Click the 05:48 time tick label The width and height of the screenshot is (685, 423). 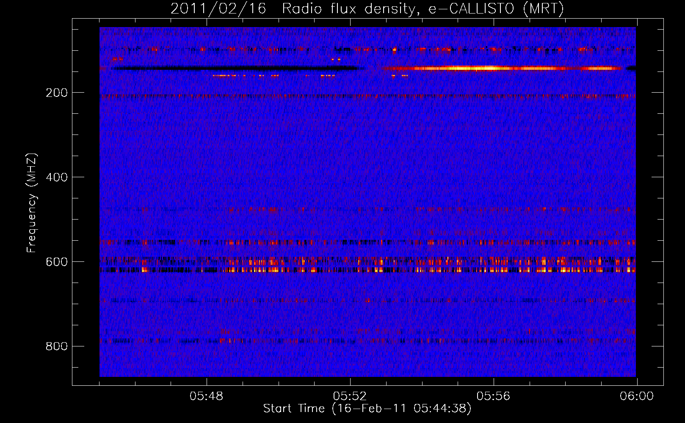click(207, 396)
